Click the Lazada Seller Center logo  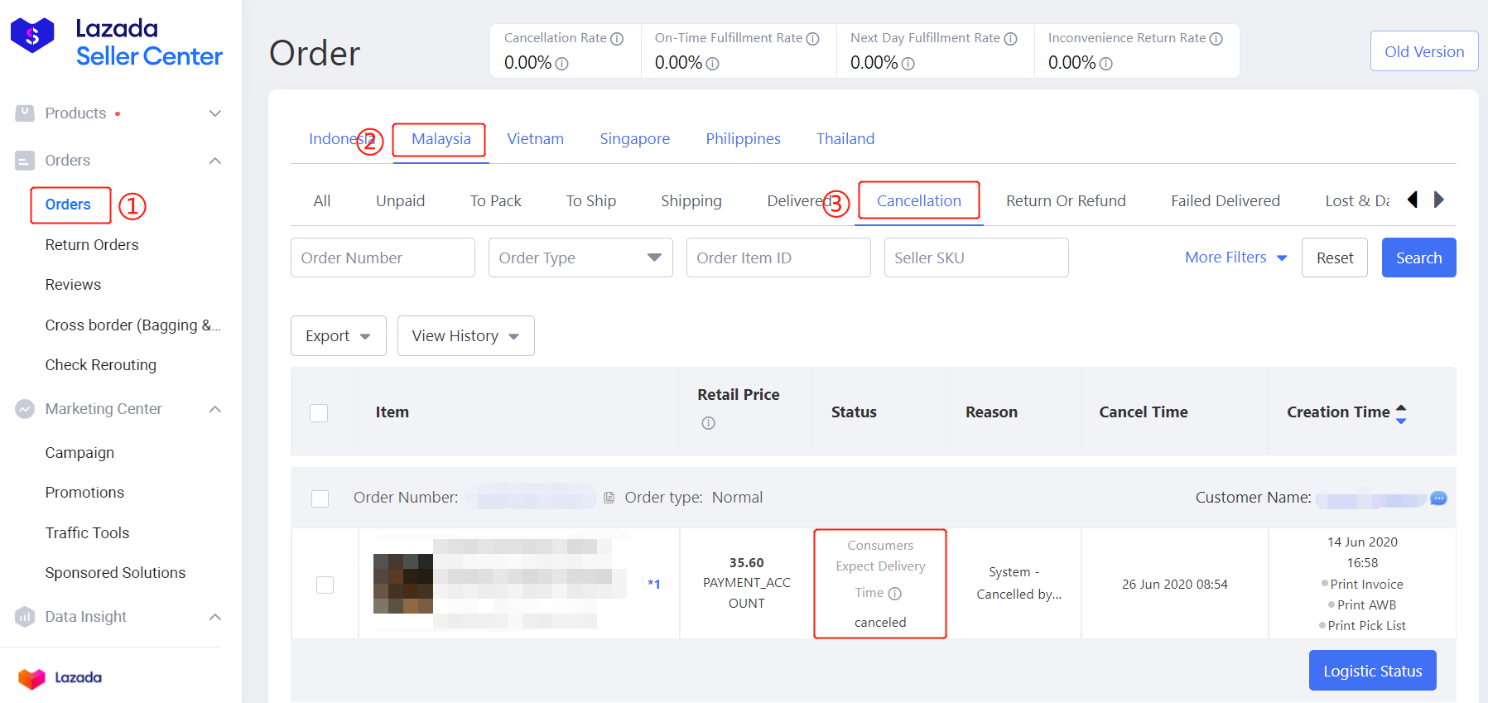[116, 41]
